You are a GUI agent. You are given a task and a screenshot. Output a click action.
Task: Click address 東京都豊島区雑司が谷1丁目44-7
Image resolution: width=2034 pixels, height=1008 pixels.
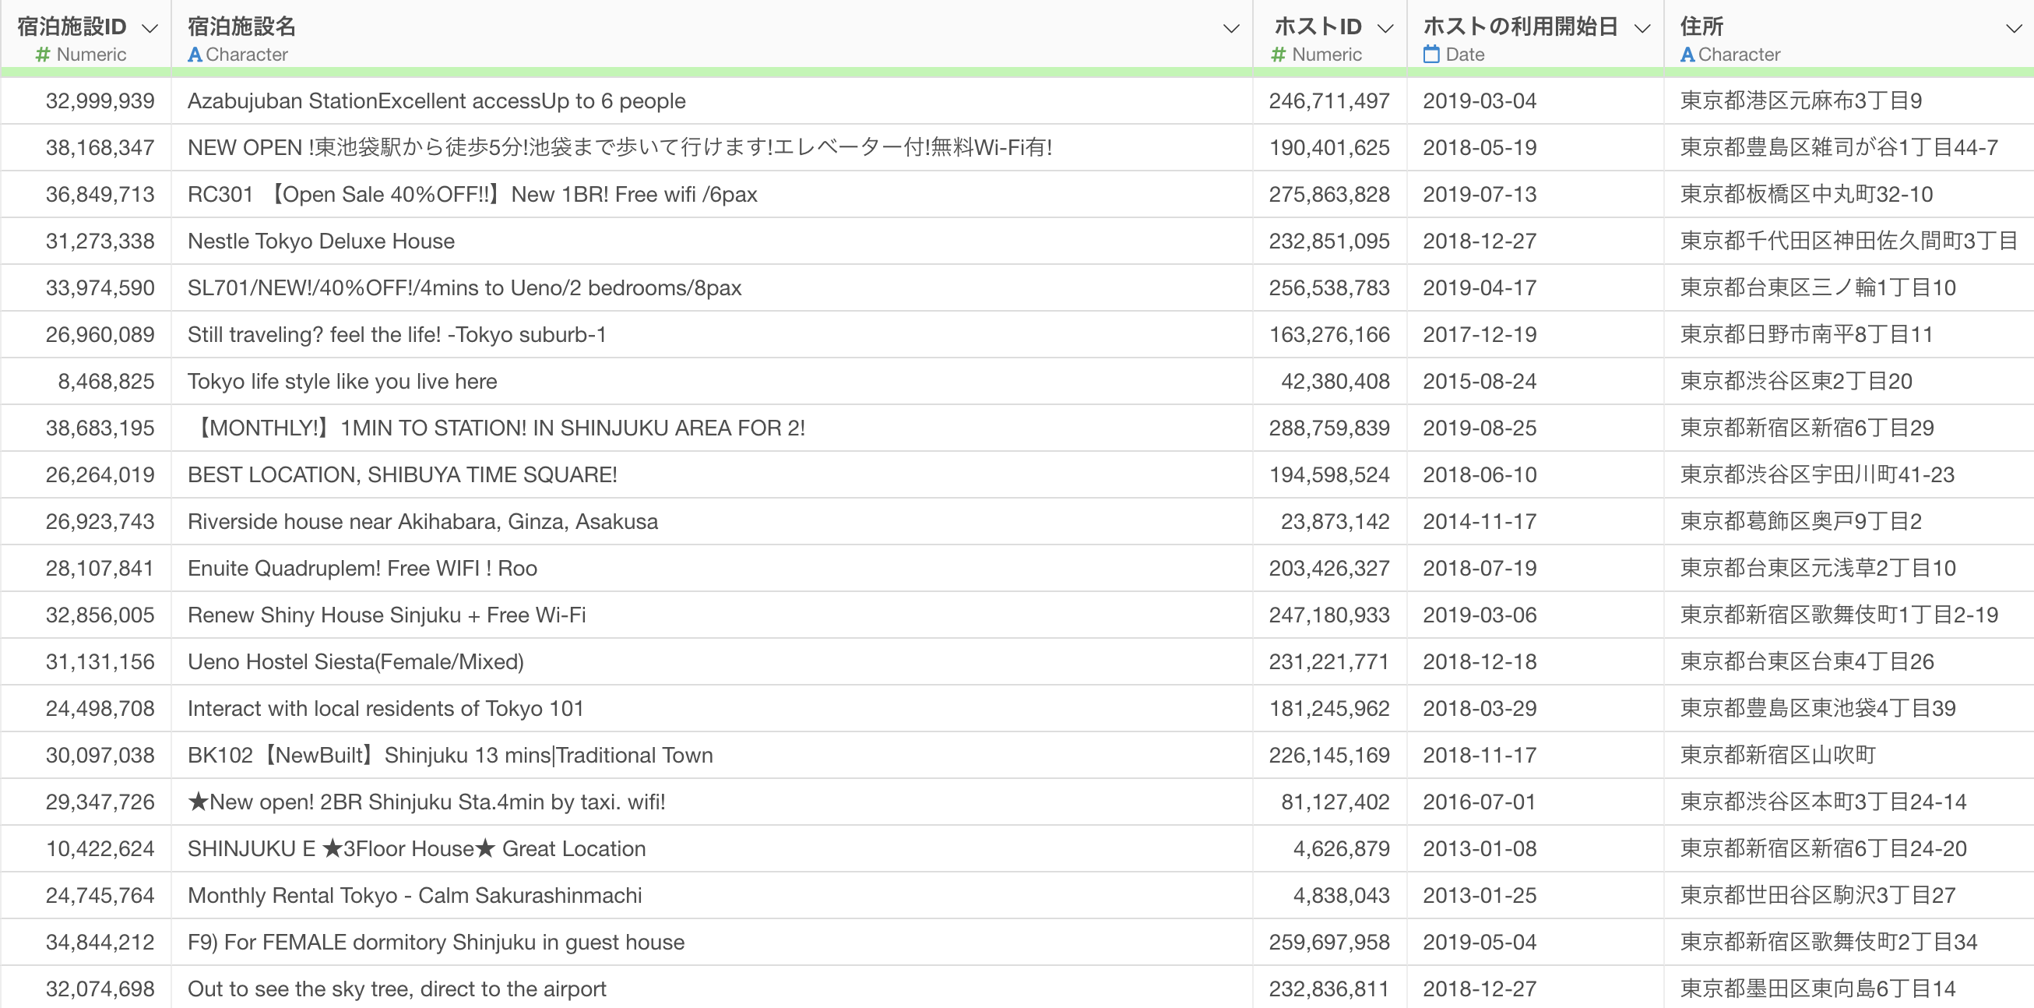(x=1839, y=148)
